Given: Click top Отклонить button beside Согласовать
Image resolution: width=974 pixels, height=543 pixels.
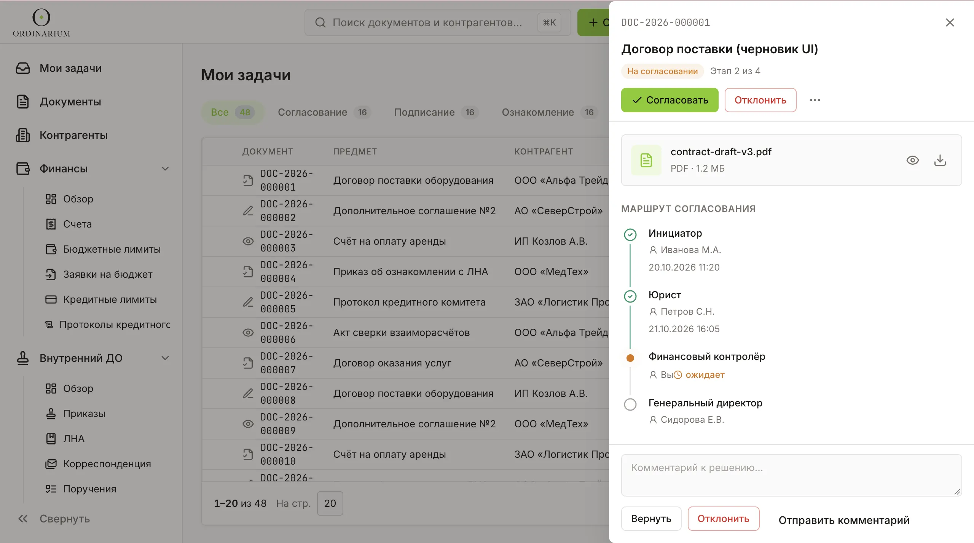Looking at the screenshot, I should [760, 100].
